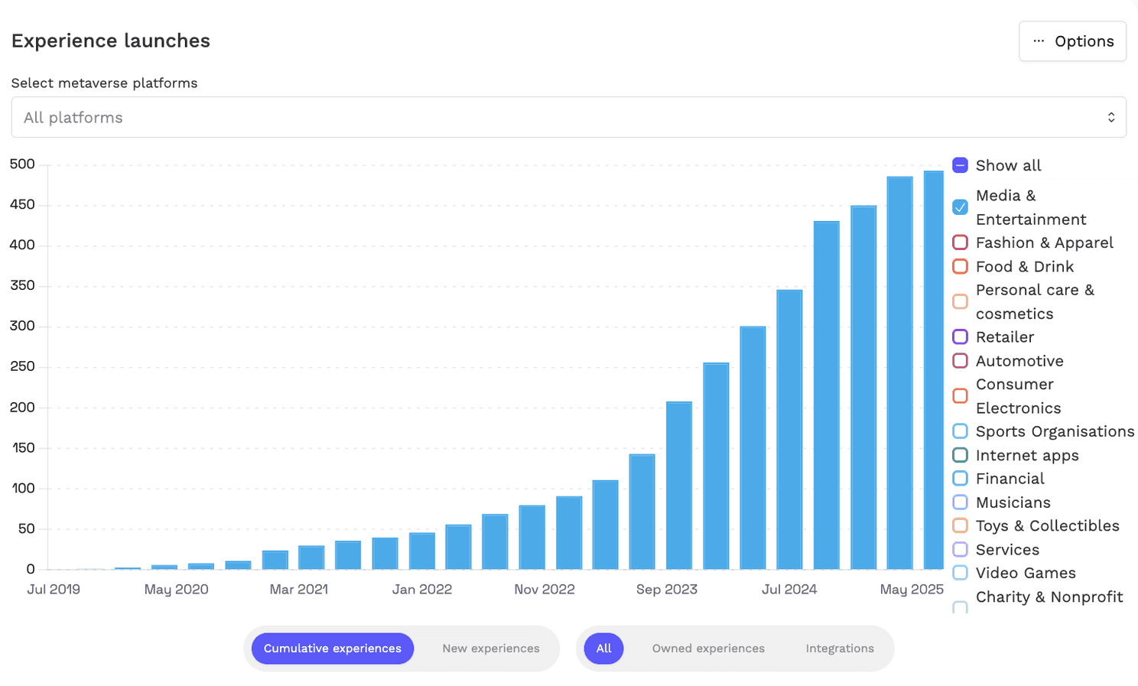Select the Integrations filter
The image size is (1138, 686).
[x=839, y=648]
